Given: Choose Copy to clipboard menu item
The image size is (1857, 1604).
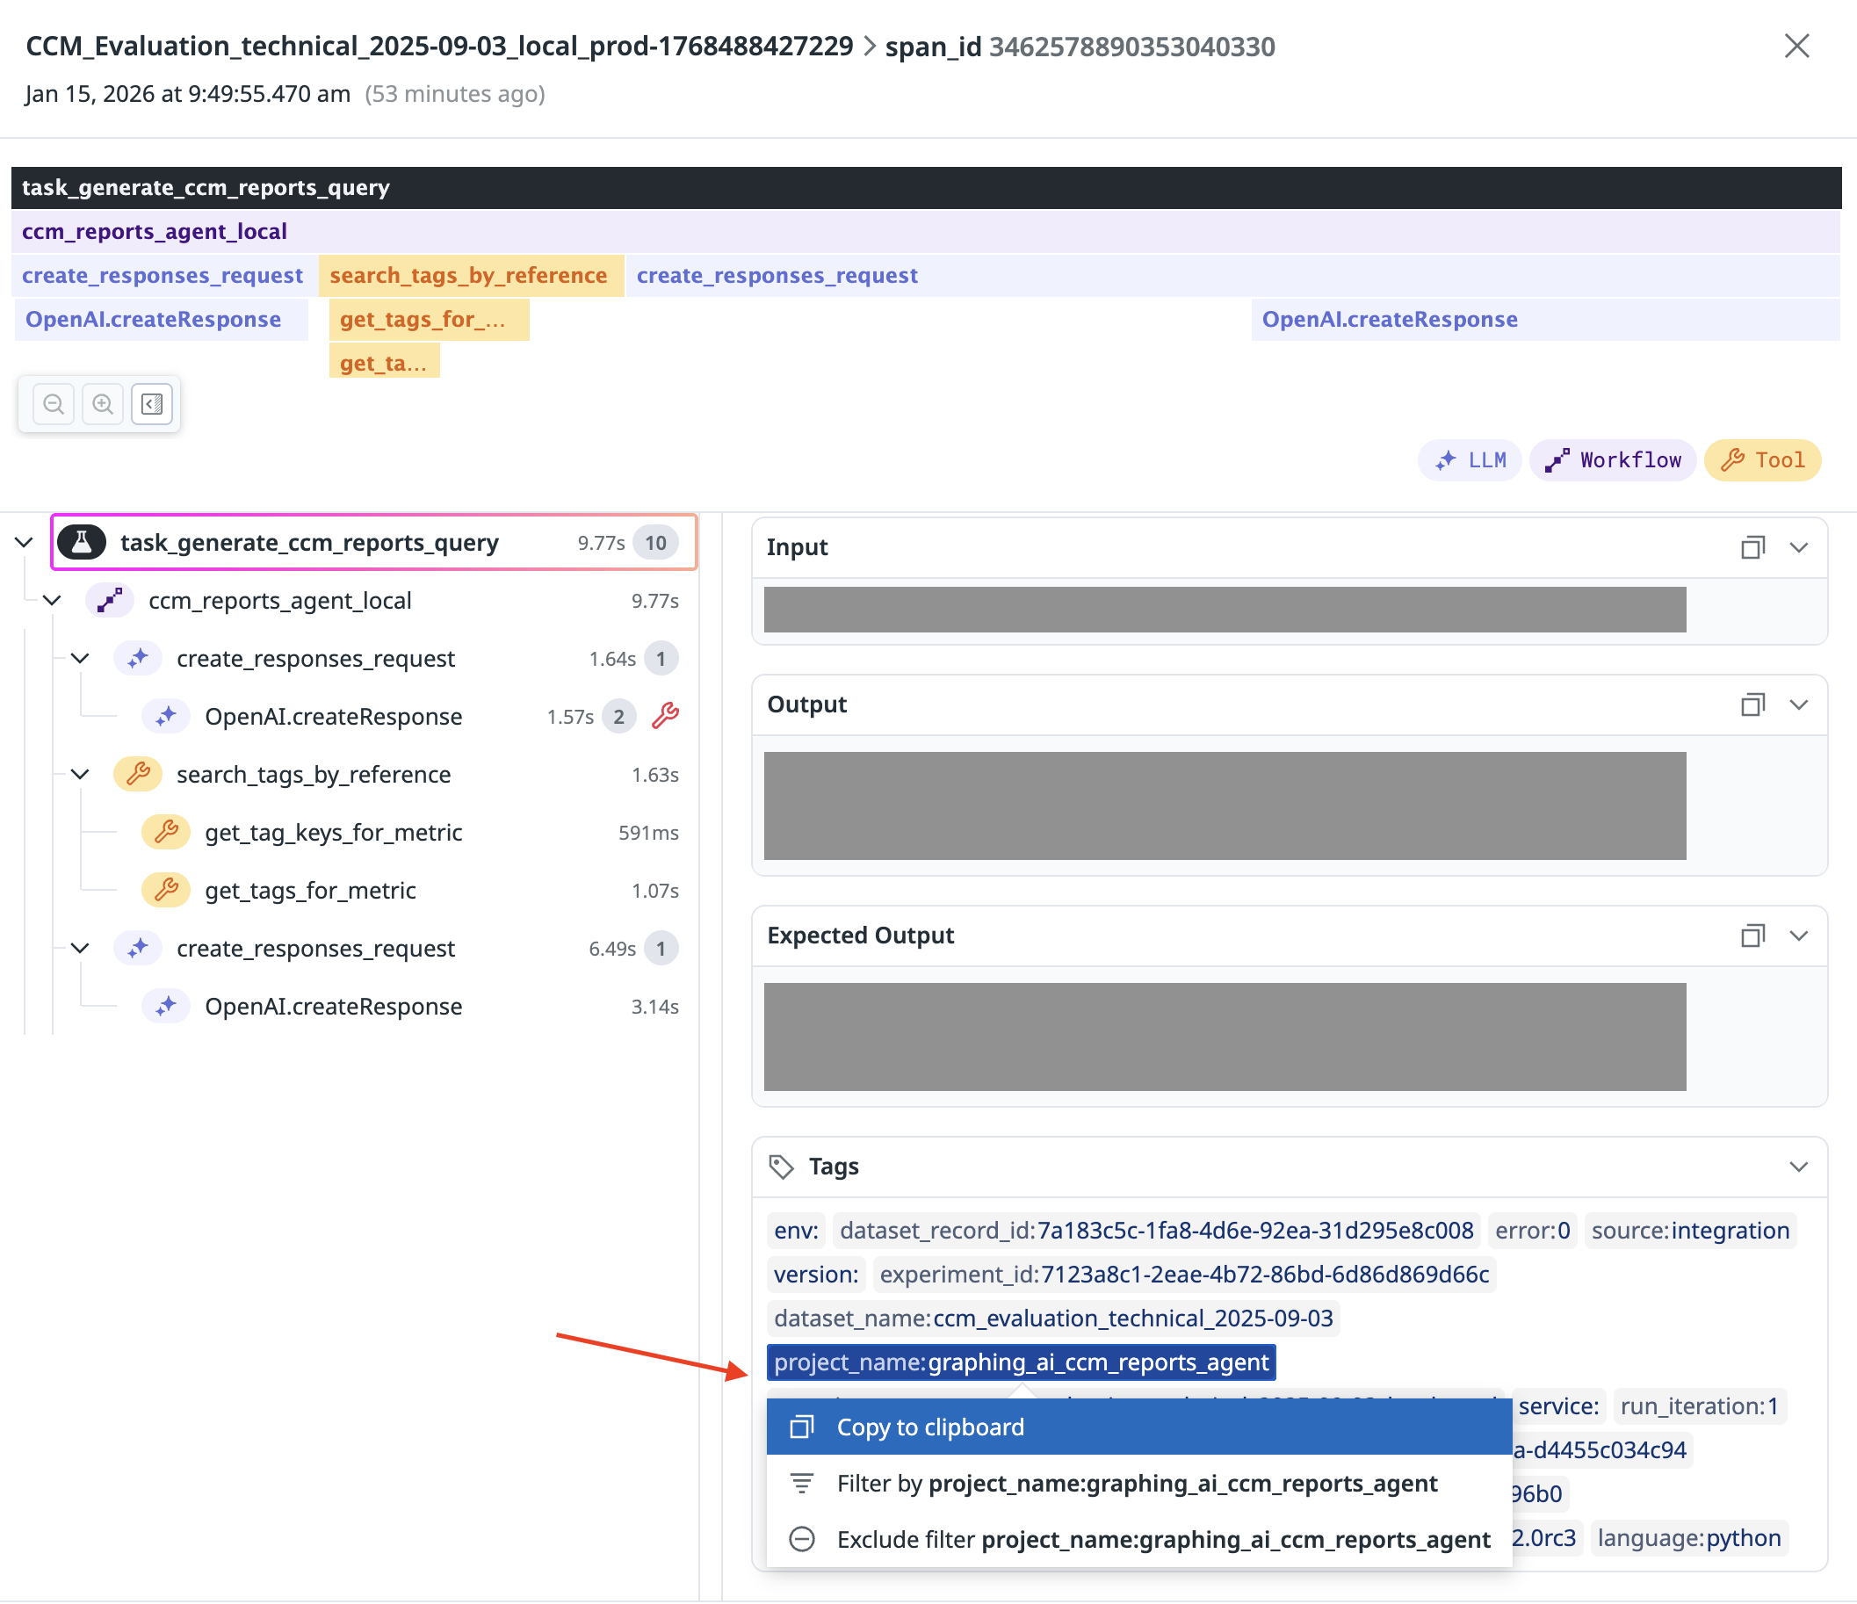Looking at the screenshot, I should (x=929, y=1427).
